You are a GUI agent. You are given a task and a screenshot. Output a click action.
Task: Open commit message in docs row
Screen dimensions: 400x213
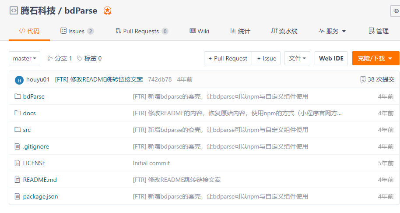point(237,113)
